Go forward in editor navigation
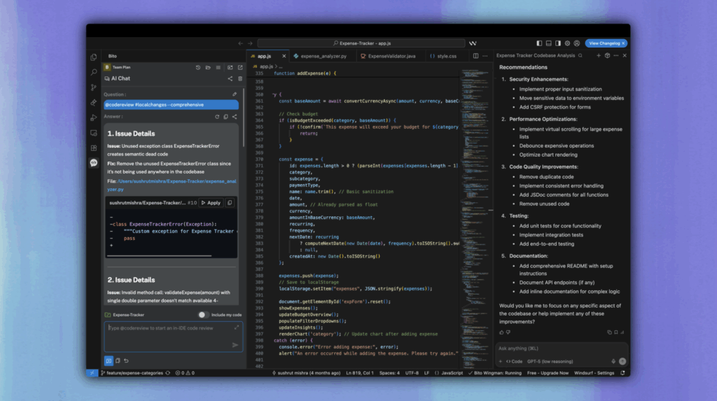The image size is (717, 401). tap(250, 43)
